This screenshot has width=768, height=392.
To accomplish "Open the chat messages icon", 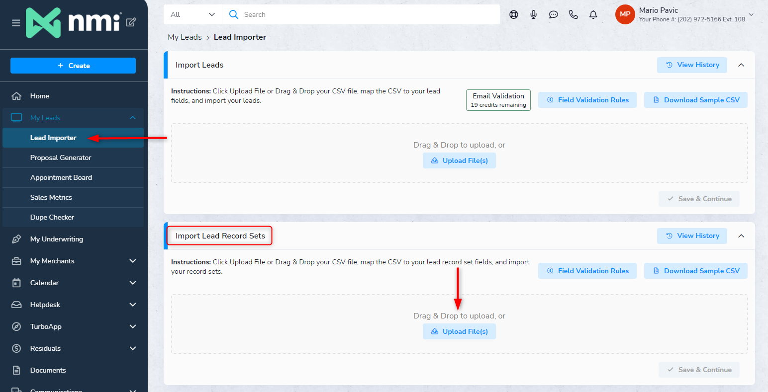I will [x=554, y=14].
